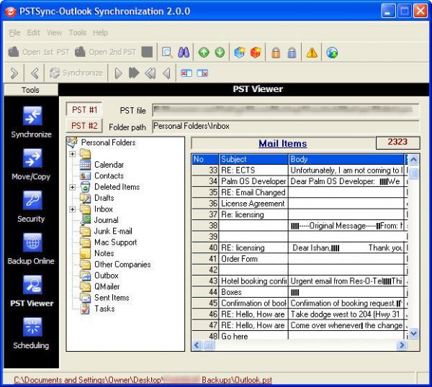Click the orange padlock icon
The height and width of the screenshot is (387, 432).
pos(276,52)
